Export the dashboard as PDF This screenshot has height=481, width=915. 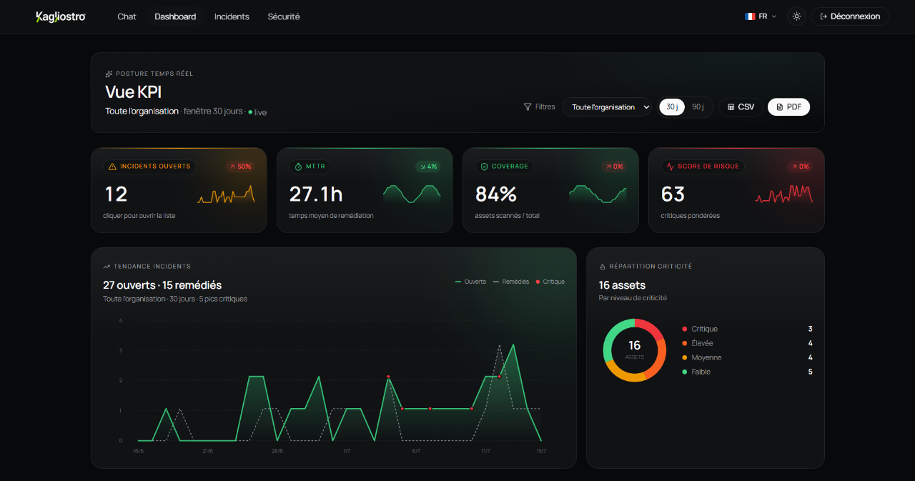coord(788,106)
